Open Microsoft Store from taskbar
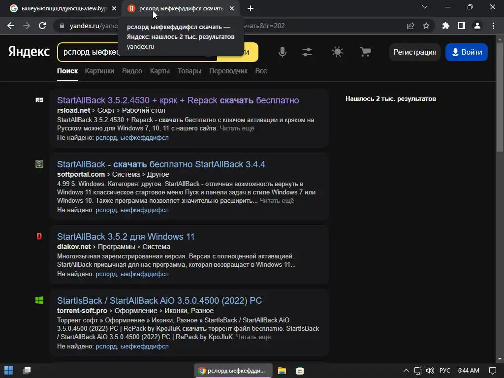504x378 pixels. pos(300,371)
